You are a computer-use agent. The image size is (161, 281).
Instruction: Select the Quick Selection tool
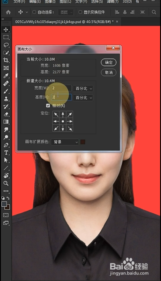(6, 53)
